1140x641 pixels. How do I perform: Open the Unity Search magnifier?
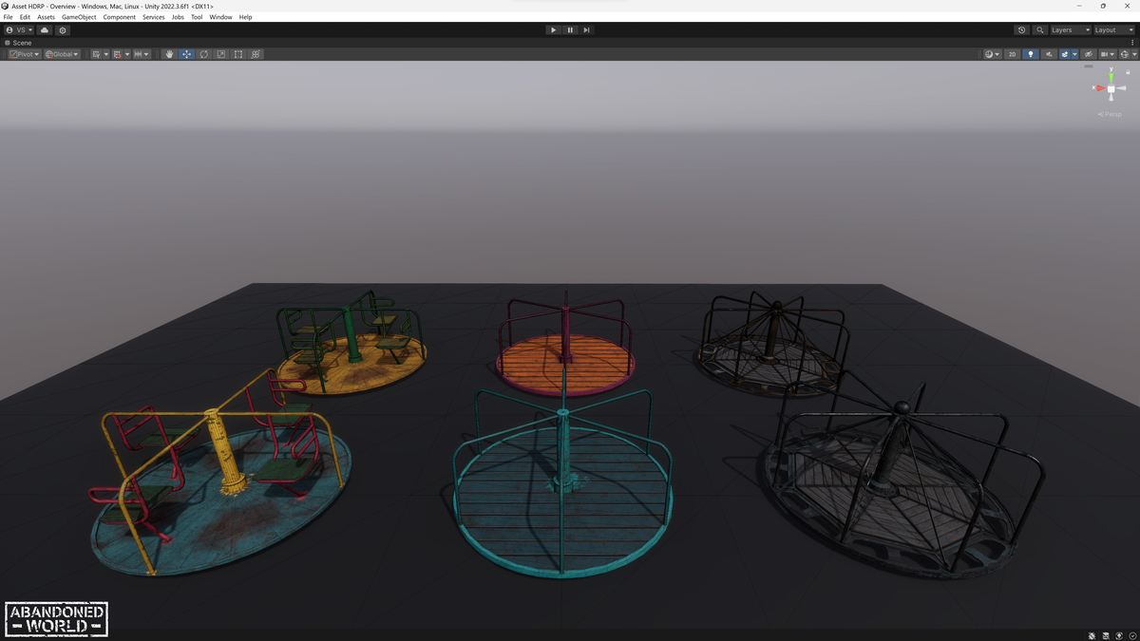[x=1040, y=30]
